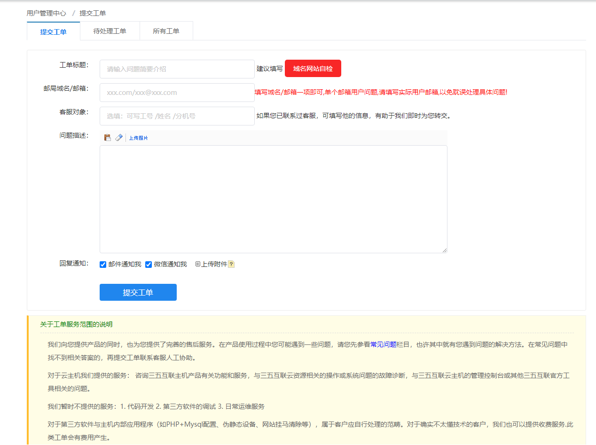Toggle the 微信通知我 checkbox

click(149, 265)
